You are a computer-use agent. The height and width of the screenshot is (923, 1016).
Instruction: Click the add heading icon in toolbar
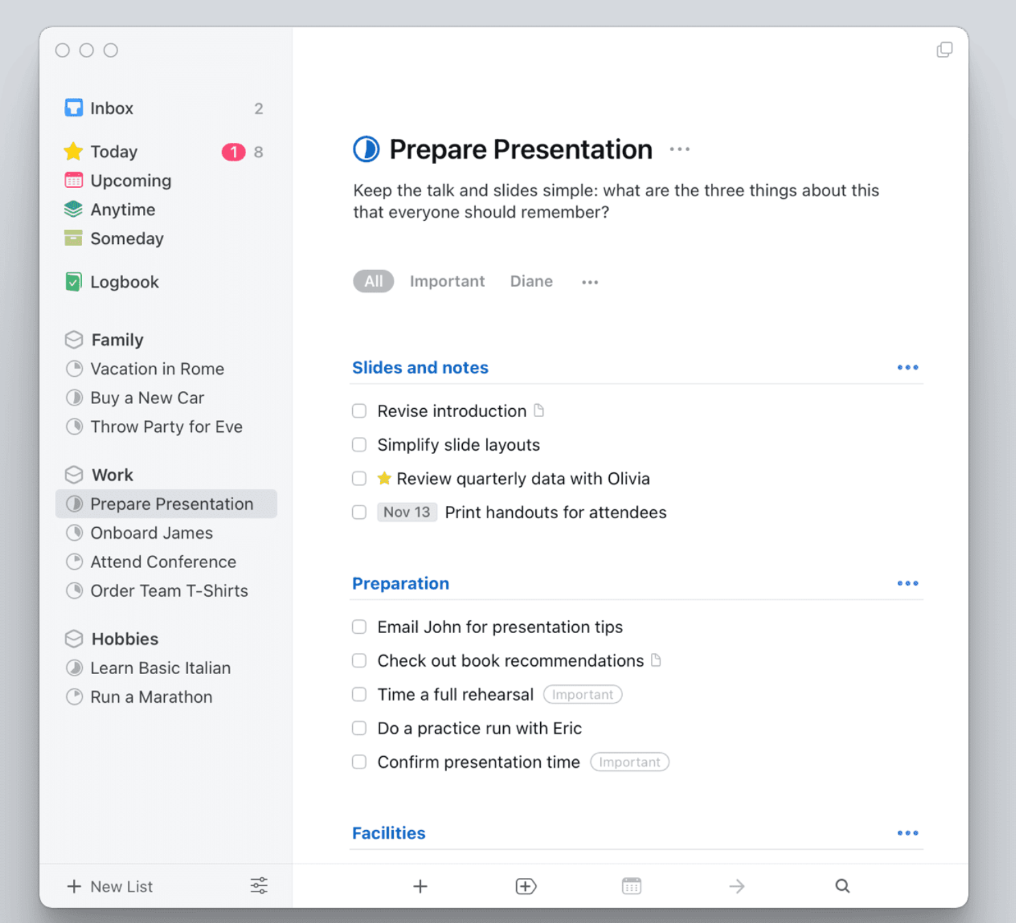(526, 886)
